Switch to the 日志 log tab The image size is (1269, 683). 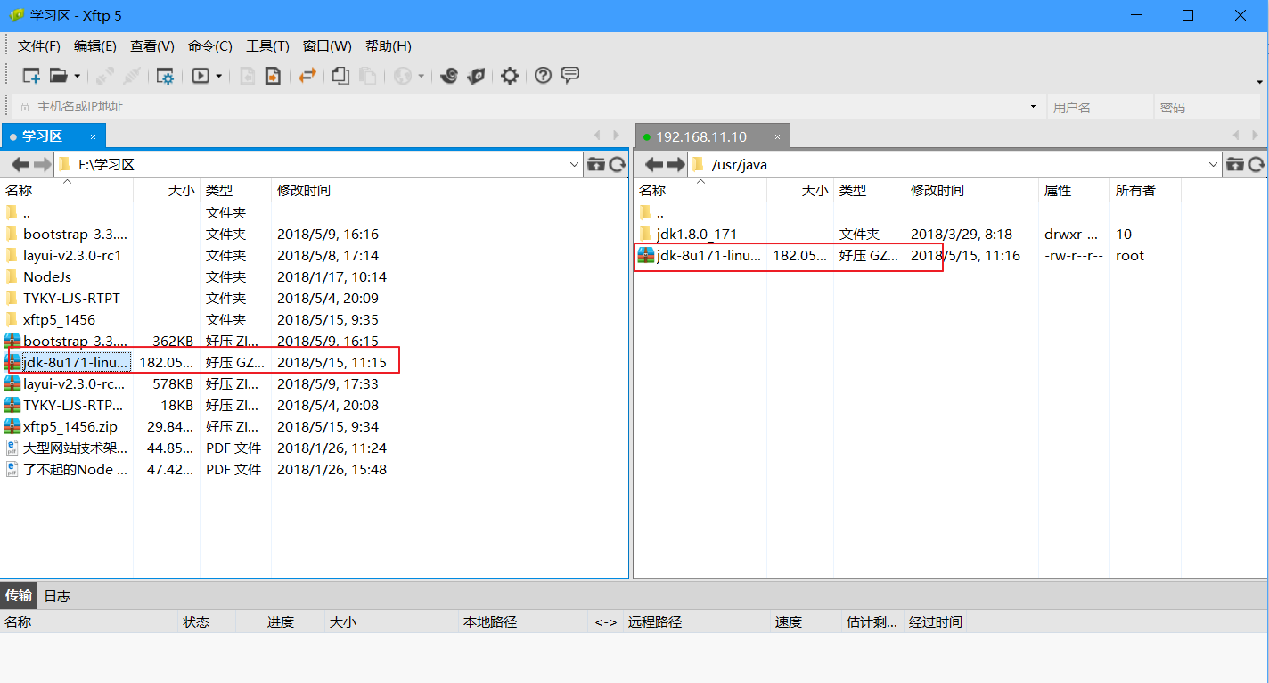tap(57, 595)
